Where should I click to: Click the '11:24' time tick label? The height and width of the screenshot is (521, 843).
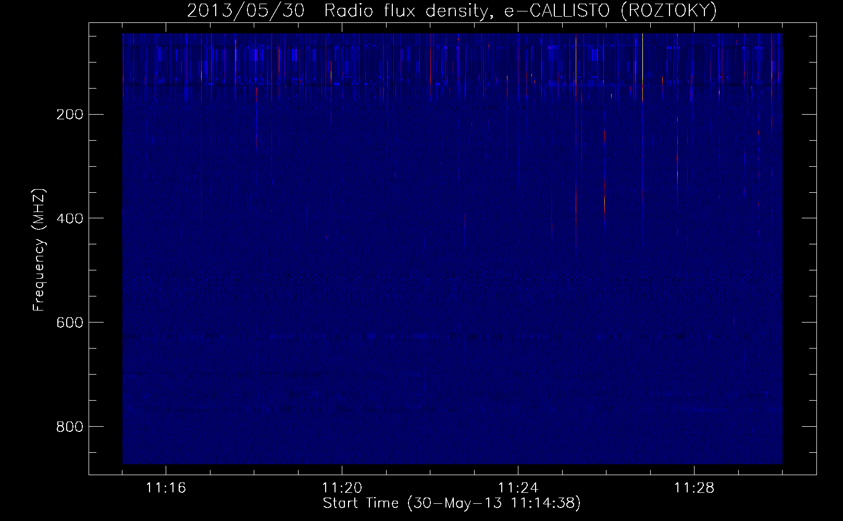point(518,488)
